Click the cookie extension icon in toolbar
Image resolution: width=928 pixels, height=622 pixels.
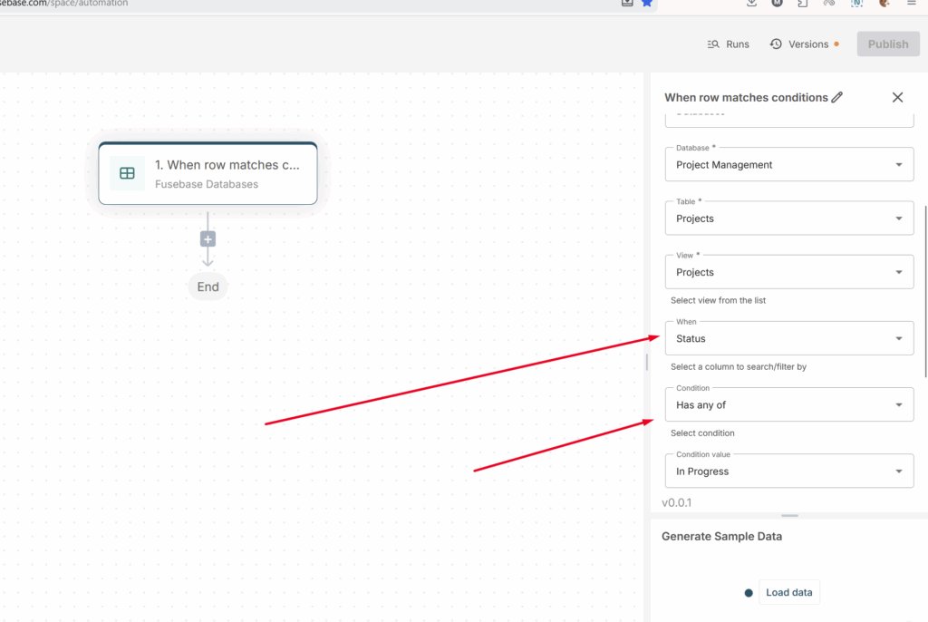(884, 3)
